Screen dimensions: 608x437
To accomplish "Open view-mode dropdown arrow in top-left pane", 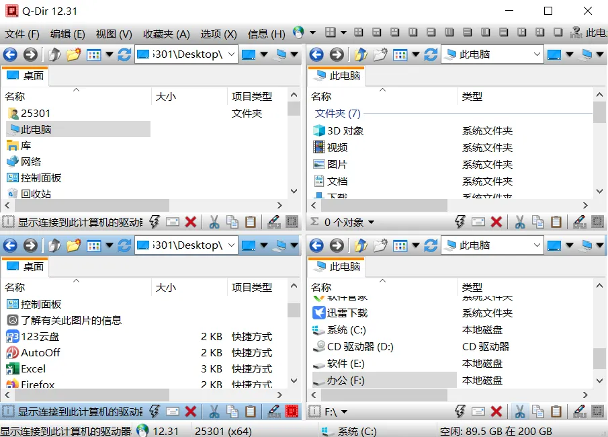I will tap(110, 54).
